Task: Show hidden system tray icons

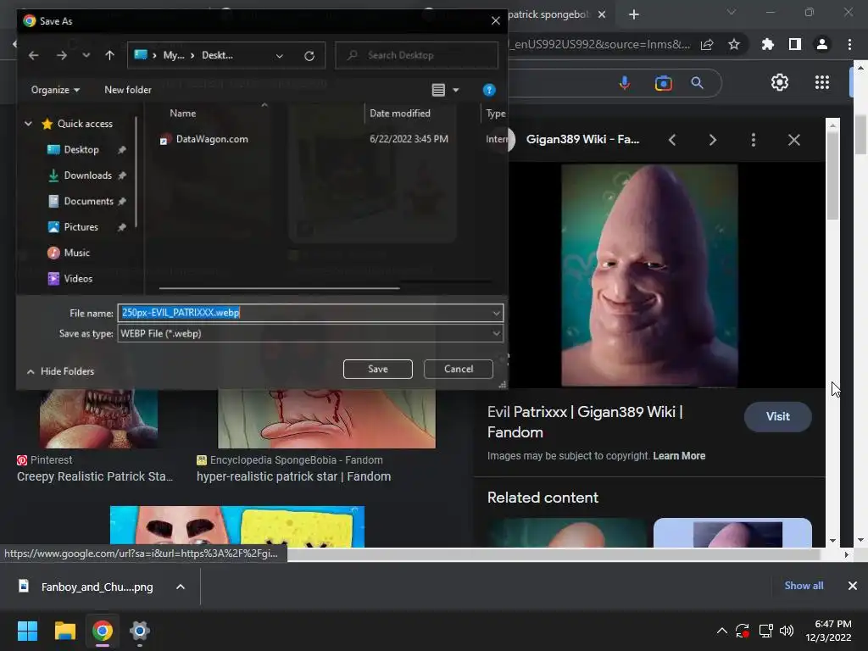Action: click(x=722, y=631)
